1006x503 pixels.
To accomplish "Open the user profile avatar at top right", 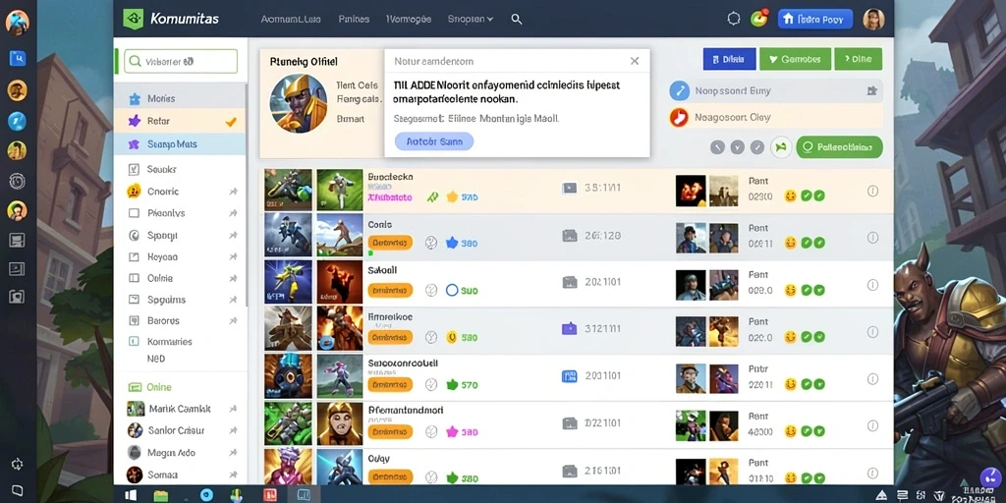I will pos(873,20).
